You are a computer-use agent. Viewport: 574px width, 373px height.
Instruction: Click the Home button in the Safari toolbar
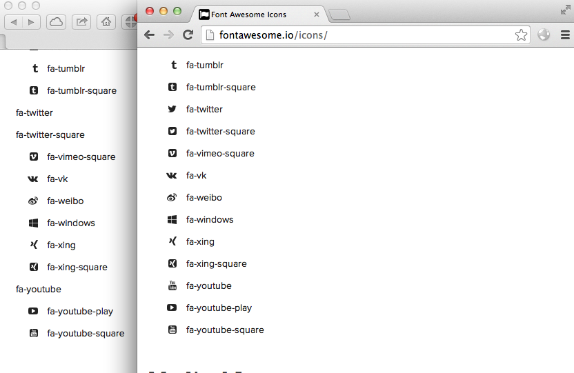106,22
